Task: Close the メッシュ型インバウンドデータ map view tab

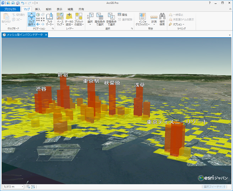Action: click(46, 34)
